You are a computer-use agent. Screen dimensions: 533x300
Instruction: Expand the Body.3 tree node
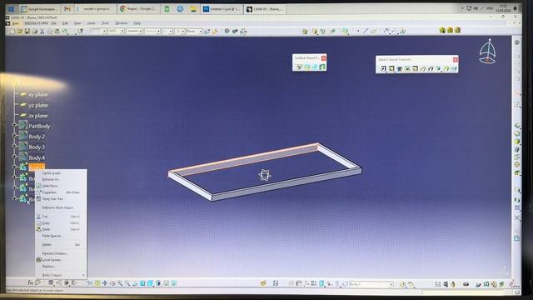point(15,146)
